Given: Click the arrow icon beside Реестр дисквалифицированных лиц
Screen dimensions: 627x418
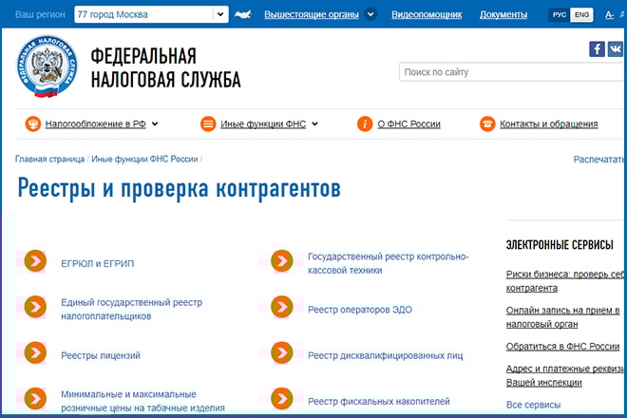Looking at the screenshot, I should [281, 354].
